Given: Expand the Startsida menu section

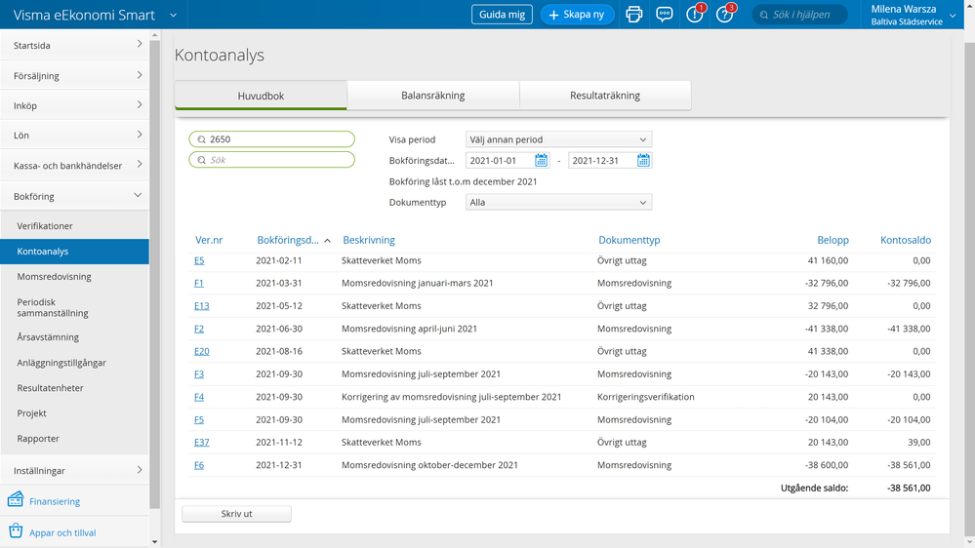Looking at the screenshot, I should point(74,45).
